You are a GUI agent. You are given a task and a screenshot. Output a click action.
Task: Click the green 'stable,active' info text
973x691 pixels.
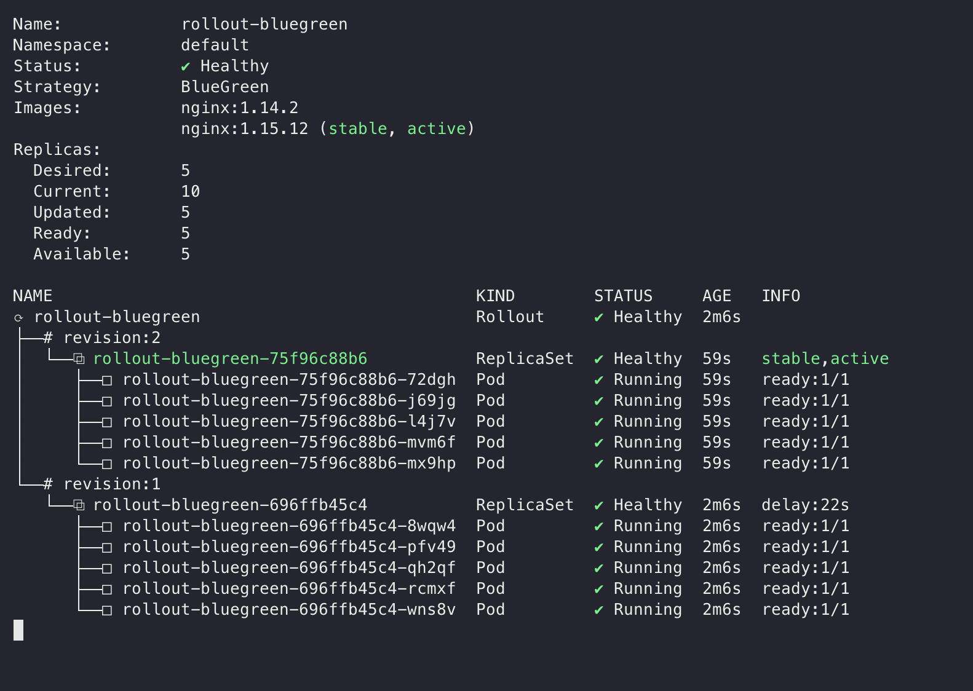pyautogui.click(x=825, y=358)
